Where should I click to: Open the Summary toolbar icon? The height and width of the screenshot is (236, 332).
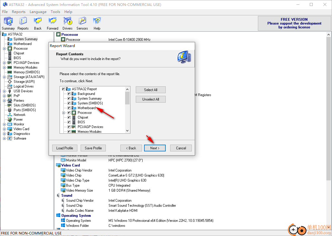tap(8, 23)
